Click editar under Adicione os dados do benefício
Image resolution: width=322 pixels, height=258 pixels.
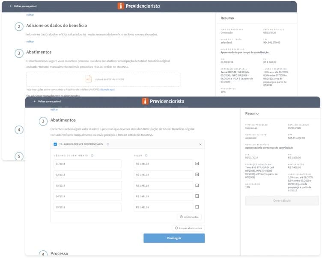30,41
